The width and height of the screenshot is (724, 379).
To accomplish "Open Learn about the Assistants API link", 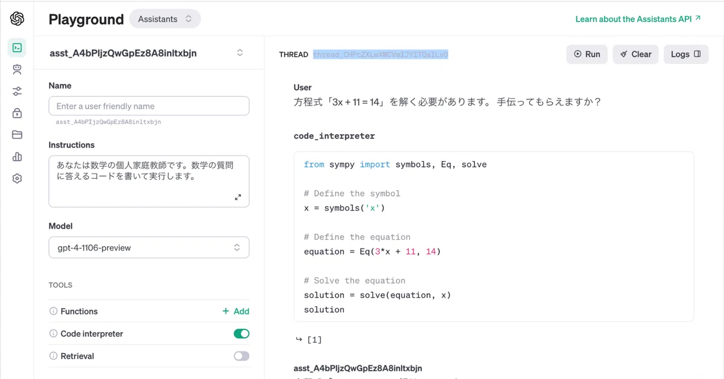I will tap(638, 19).
